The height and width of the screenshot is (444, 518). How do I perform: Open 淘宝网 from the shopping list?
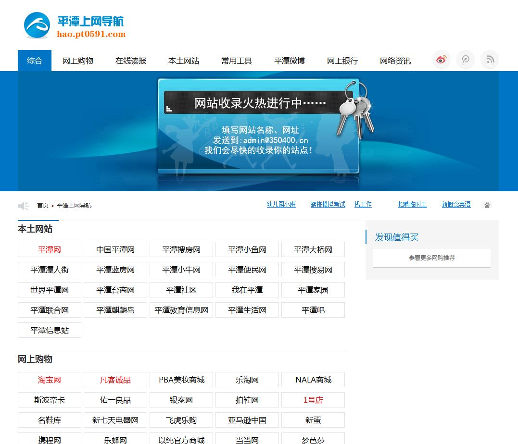[x=49, y=379]
